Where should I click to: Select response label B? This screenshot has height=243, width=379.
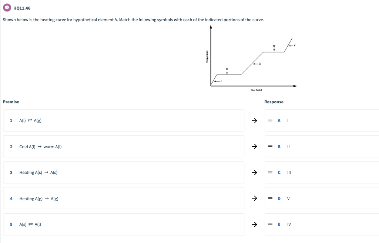pyautogui.click(x=279, y=146)
